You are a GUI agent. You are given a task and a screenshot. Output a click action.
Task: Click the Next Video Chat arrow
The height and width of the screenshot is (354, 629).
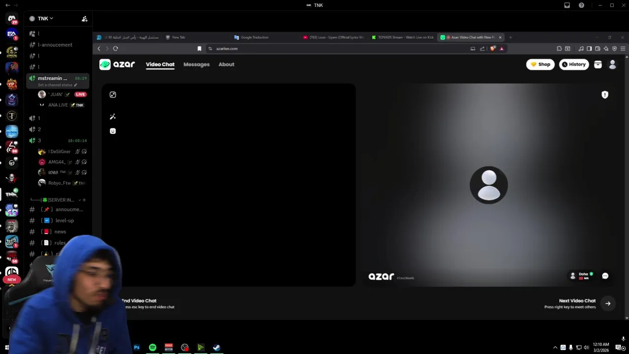point(608,303)
